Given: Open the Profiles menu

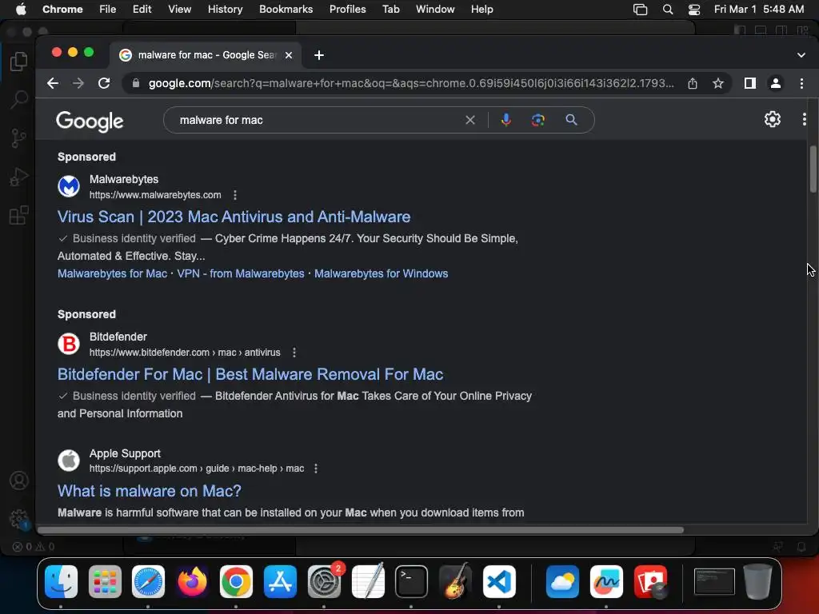Looking at the screenshot, I should click(347, 10).
